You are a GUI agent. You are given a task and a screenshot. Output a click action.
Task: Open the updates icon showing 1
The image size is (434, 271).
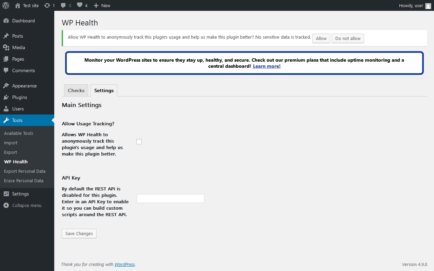[47, 5]
